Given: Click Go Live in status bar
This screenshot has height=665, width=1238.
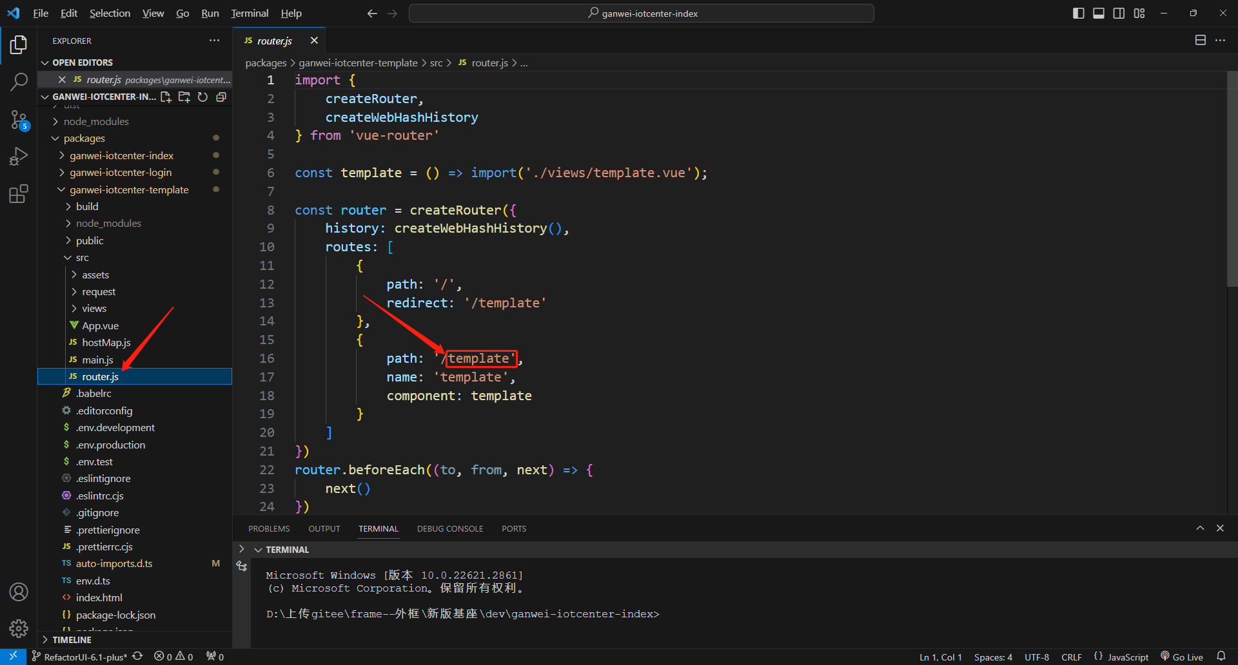Looking at the screenshot, I should coord(1182,657).
